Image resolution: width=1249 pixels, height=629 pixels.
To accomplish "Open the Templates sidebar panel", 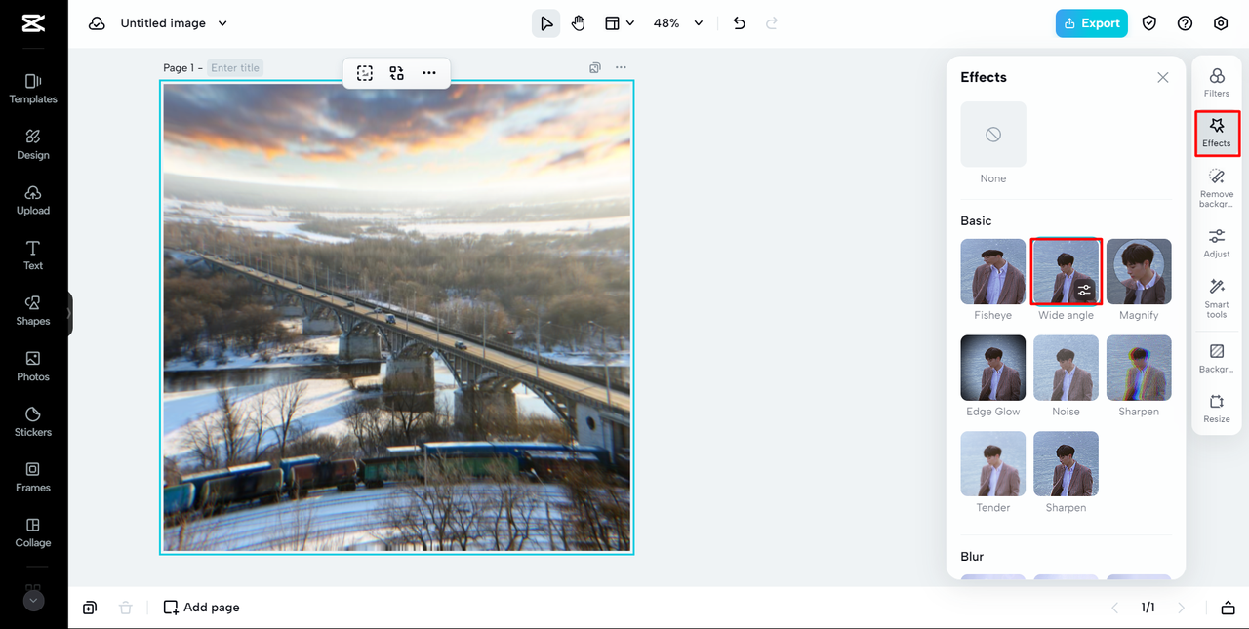I will pyautogui.click(x=33, y=89).
